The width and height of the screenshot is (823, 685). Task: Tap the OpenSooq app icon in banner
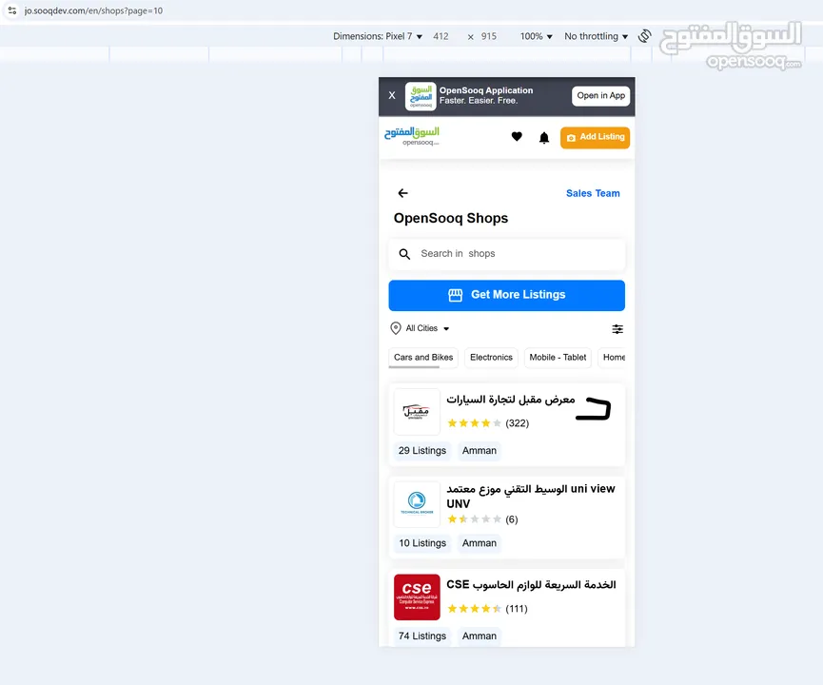(421, 96)
